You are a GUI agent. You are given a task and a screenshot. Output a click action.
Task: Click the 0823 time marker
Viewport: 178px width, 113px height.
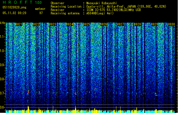[x=53, y=24]
